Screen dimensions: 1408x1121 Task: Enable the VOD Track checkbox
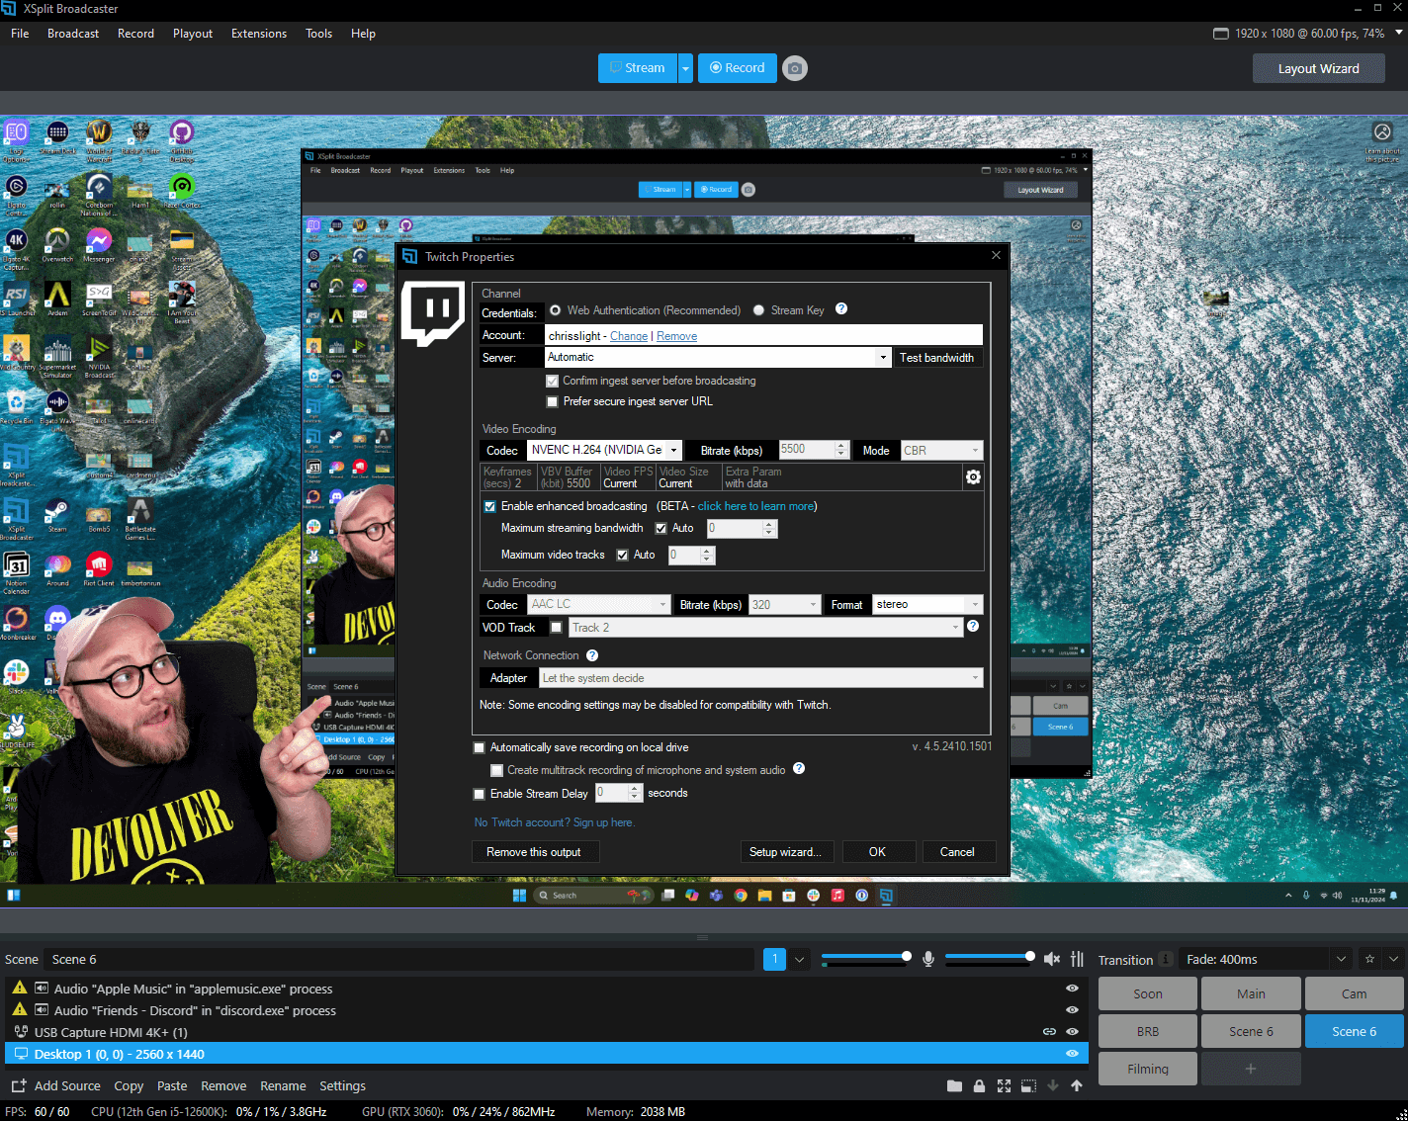[x=557, y=627]
